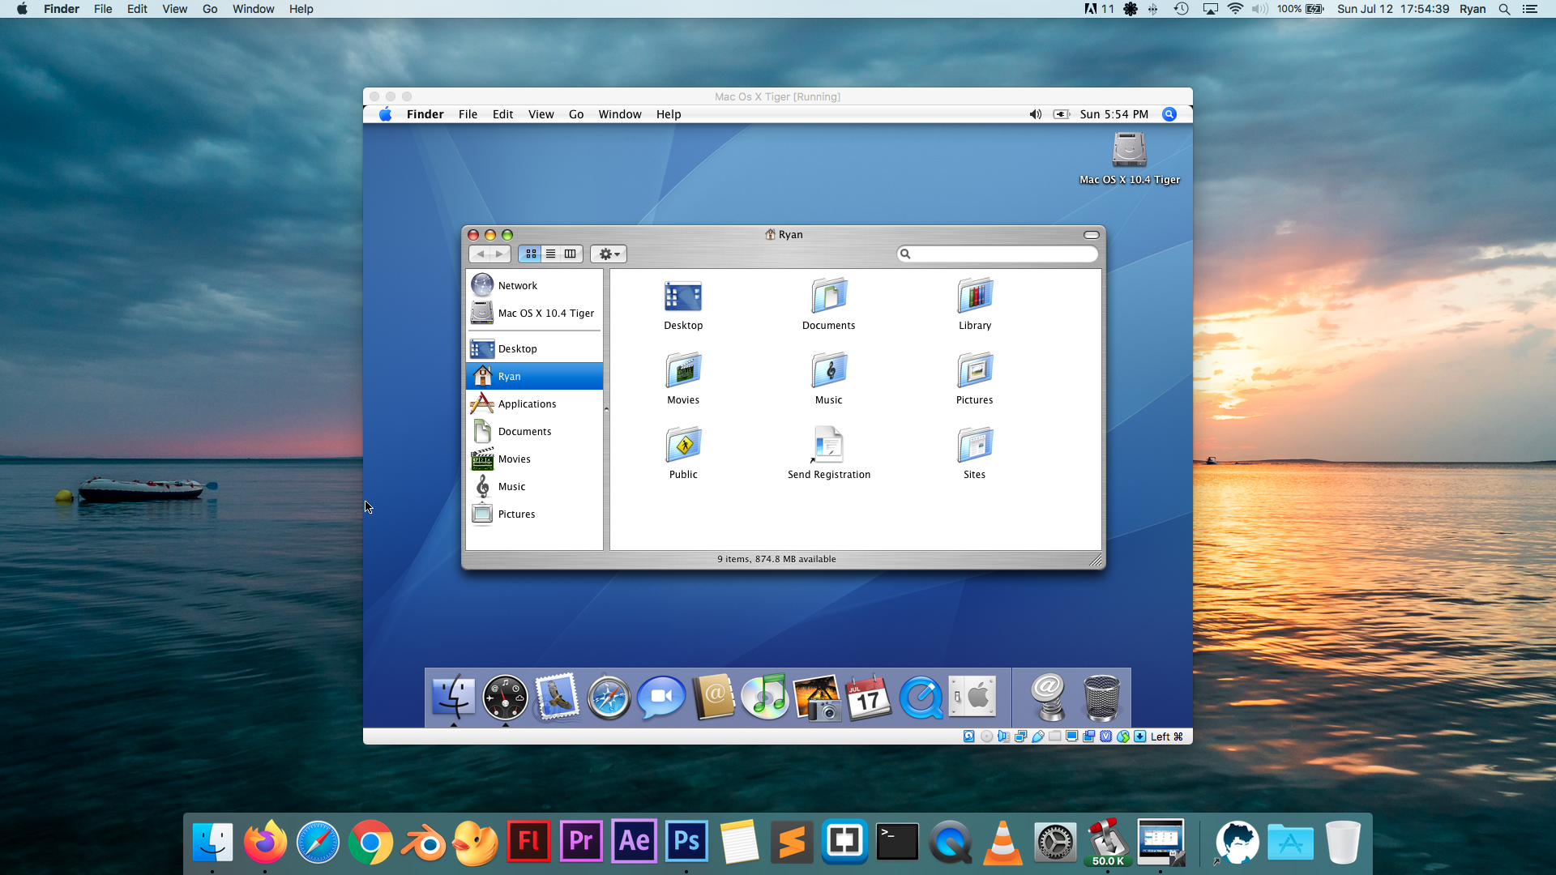Open Address Book dock icon
1556x875 pixels.
(x=713, y=697)
